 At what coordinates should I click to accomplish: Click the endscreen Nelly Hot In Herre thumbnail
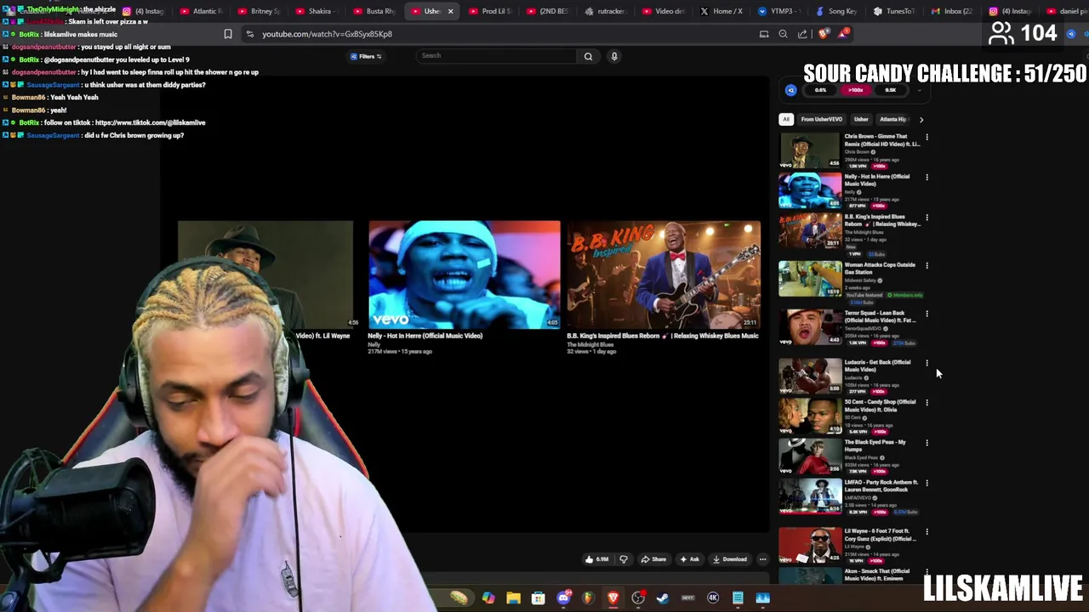[465, 275]
